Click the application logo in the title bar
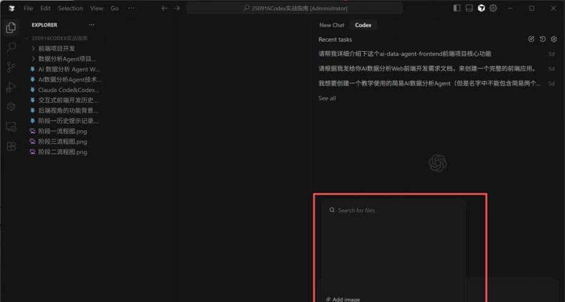Screen dimensions: 565x302 12,8
